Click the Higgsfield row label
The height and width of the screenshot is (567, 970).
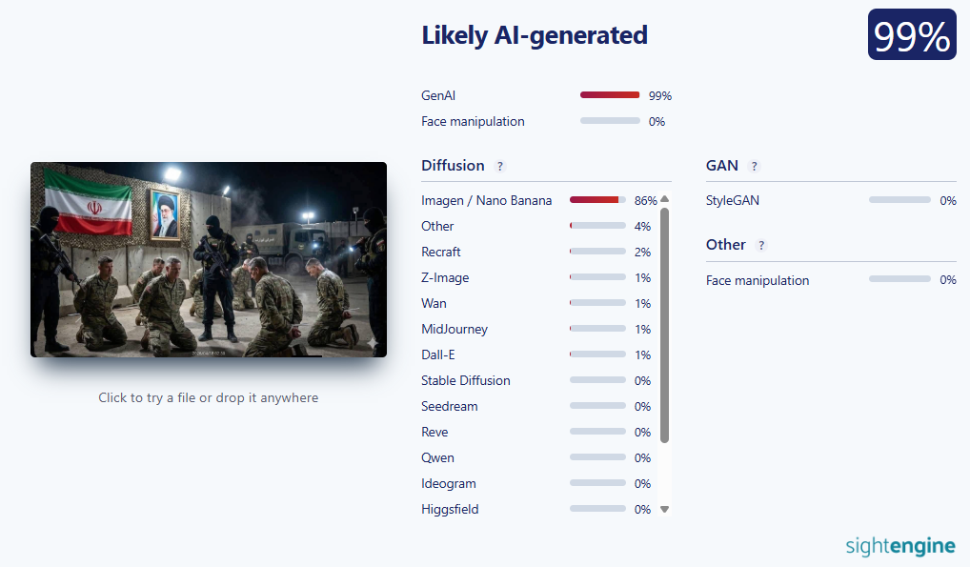tap(450, 509)
